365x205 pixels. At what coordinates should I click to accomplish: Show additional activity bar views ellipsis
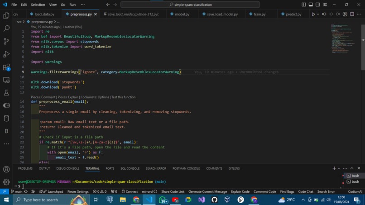click(x=6, y=144)
